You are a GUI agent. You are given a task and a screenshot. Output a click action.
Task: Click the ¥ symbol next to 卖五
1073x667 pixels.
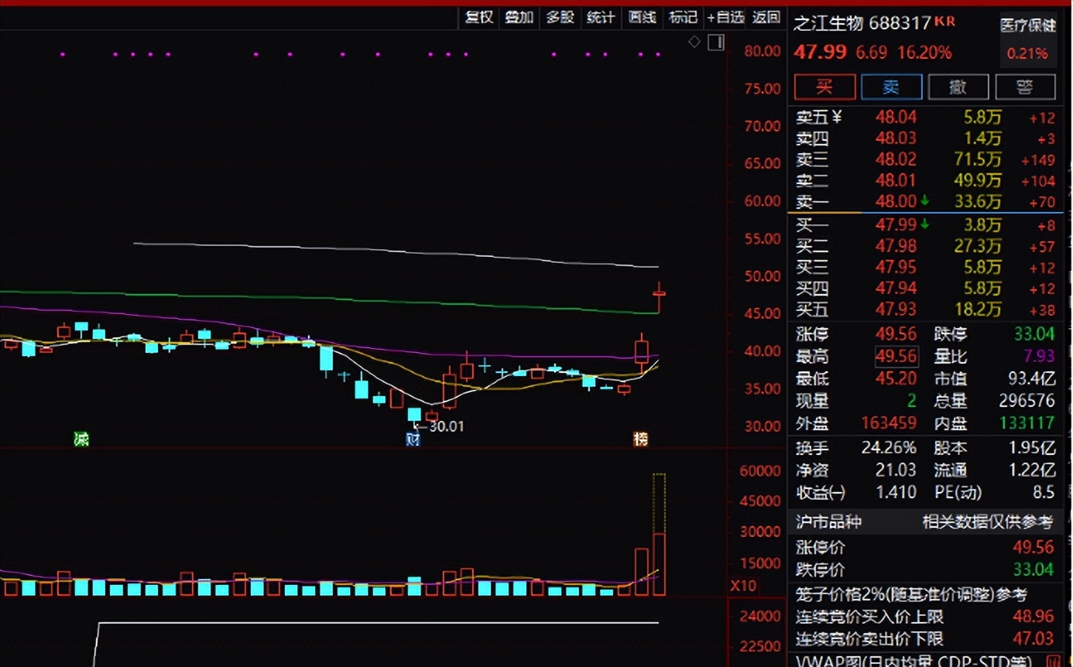[836, 117]
